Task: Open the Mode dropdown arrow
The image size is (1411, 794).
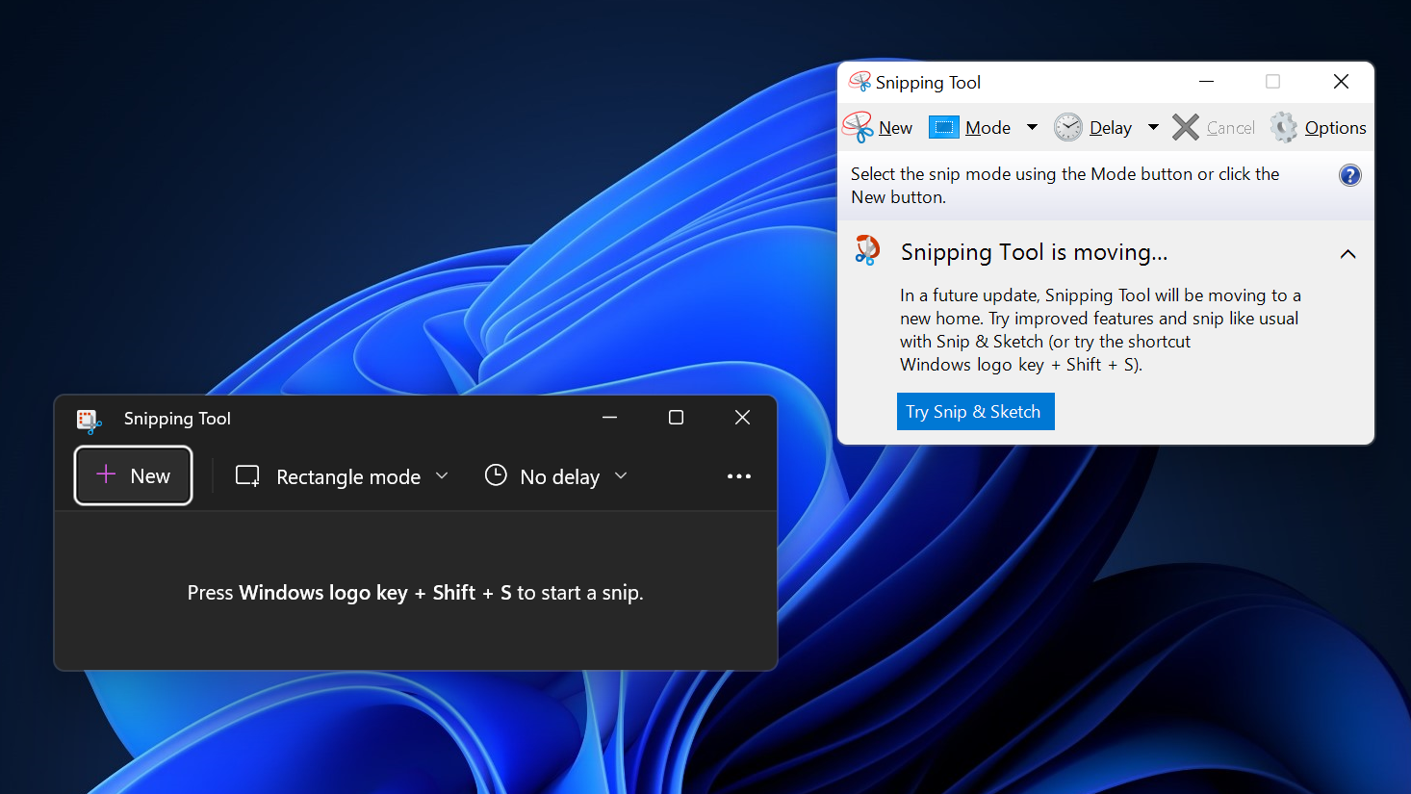Action: (1032, 126)
